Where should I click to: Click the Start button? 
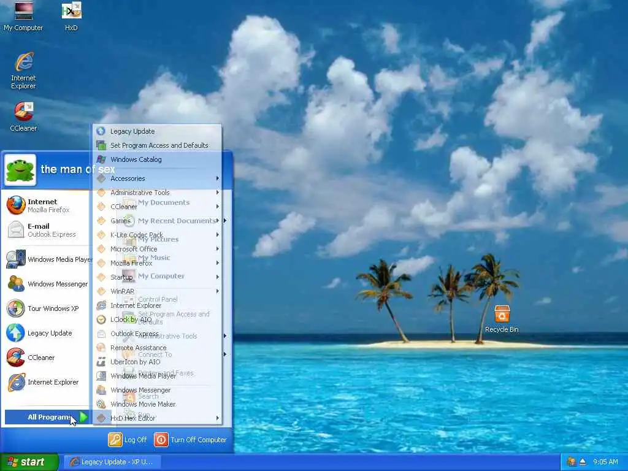[x=29, y=462]
